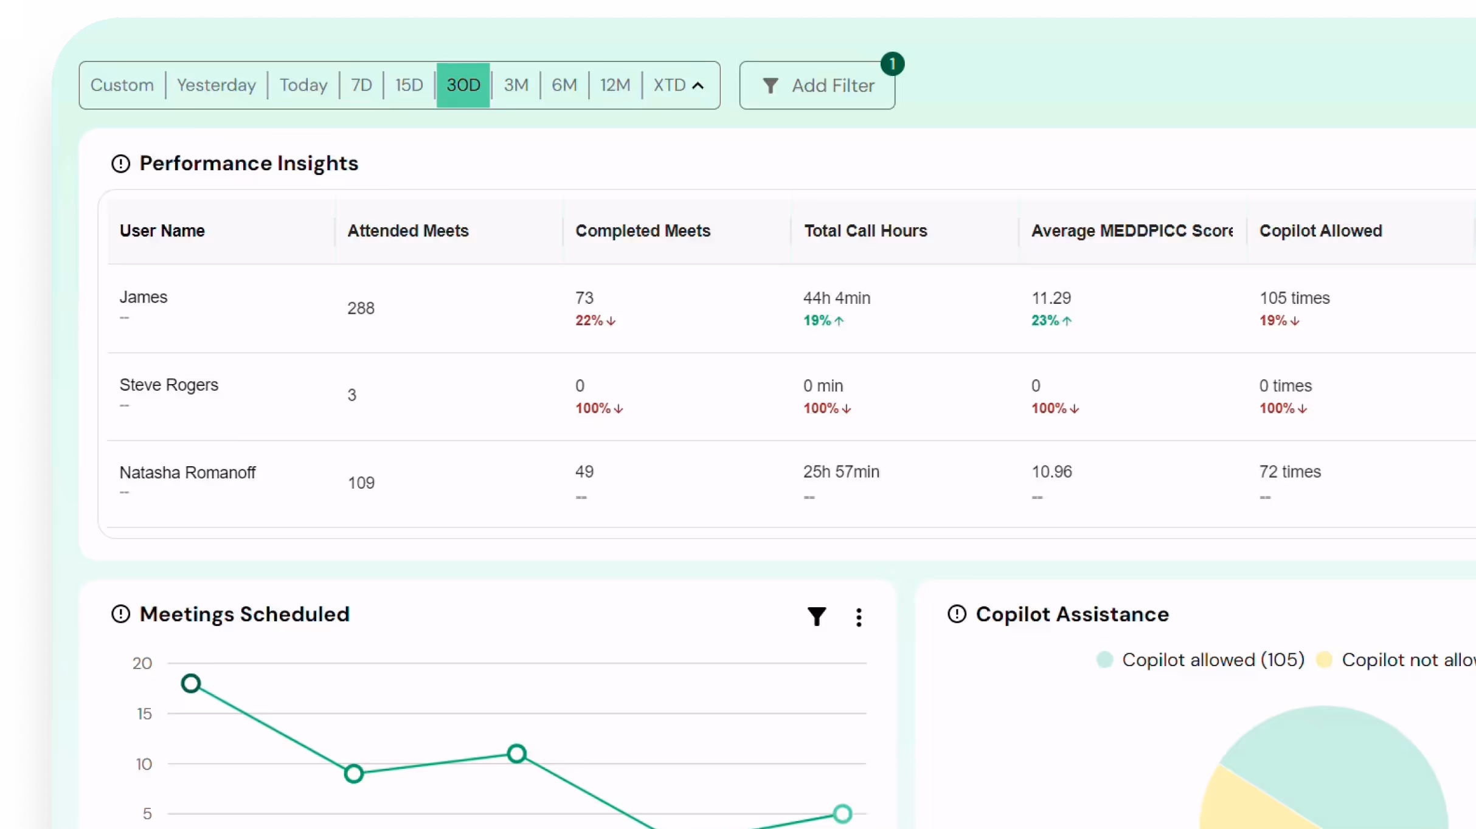Viewport: 1476px width, 829px height.
Task: Sort by Completed Meets column header
Action: 643,231
